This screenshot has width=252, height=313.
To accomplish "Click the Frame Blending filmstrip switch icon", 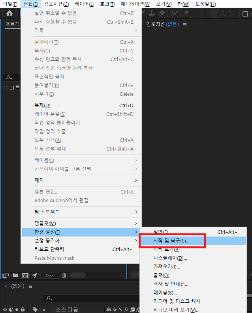I will pos(132,309).
